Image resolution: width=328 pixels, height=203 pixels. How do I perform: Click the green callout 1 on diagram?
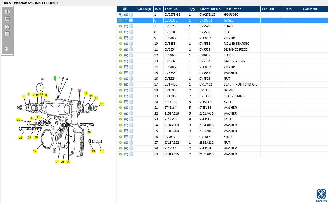click(x=54, y=79)
